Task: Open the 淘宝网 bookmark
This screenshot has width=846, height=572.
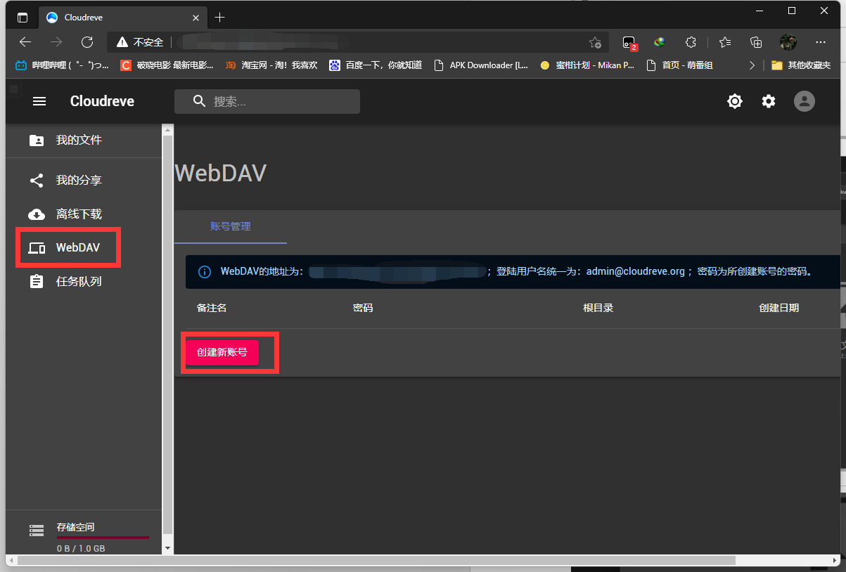Action: point(271,65)
